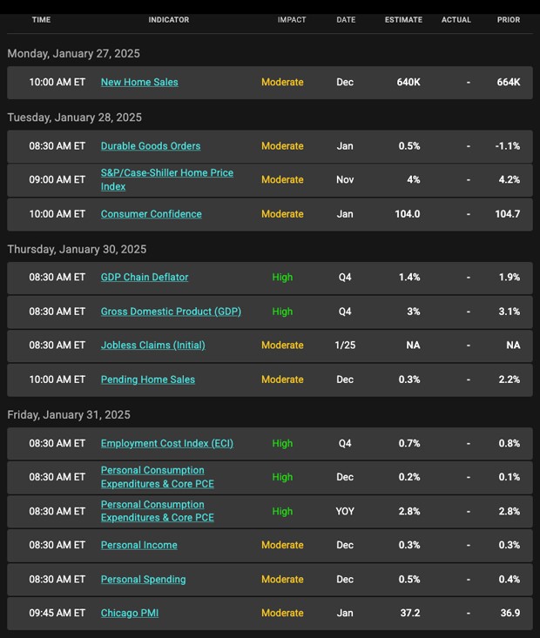Sort by the IMPACT column header
Image resolution: width=540 pixels, height=638 pixels.
(292, 20)
